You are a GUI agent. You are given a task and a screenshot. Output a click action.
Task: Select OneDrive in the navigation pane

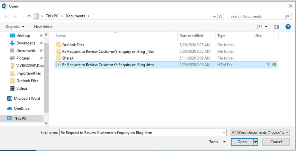tap(18, 108)
